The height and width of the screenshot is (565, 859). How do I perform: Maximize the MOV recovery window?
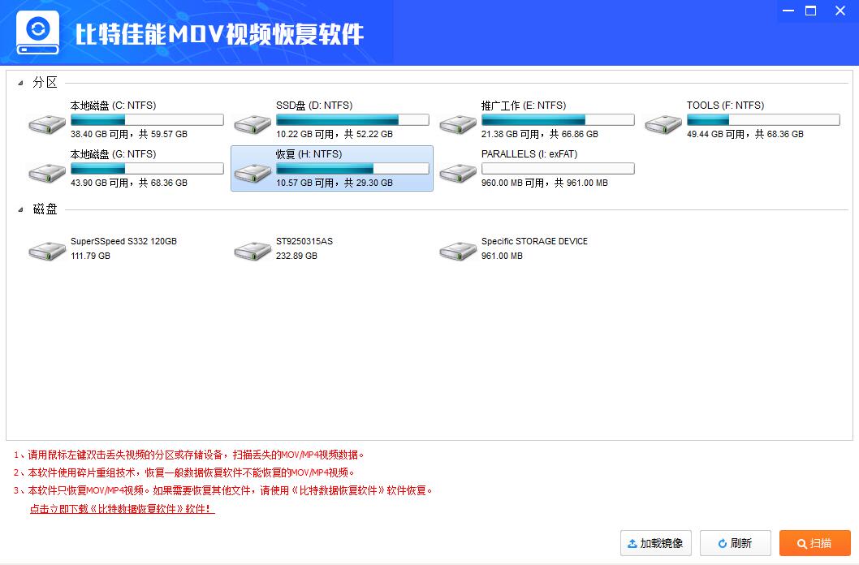811,11
